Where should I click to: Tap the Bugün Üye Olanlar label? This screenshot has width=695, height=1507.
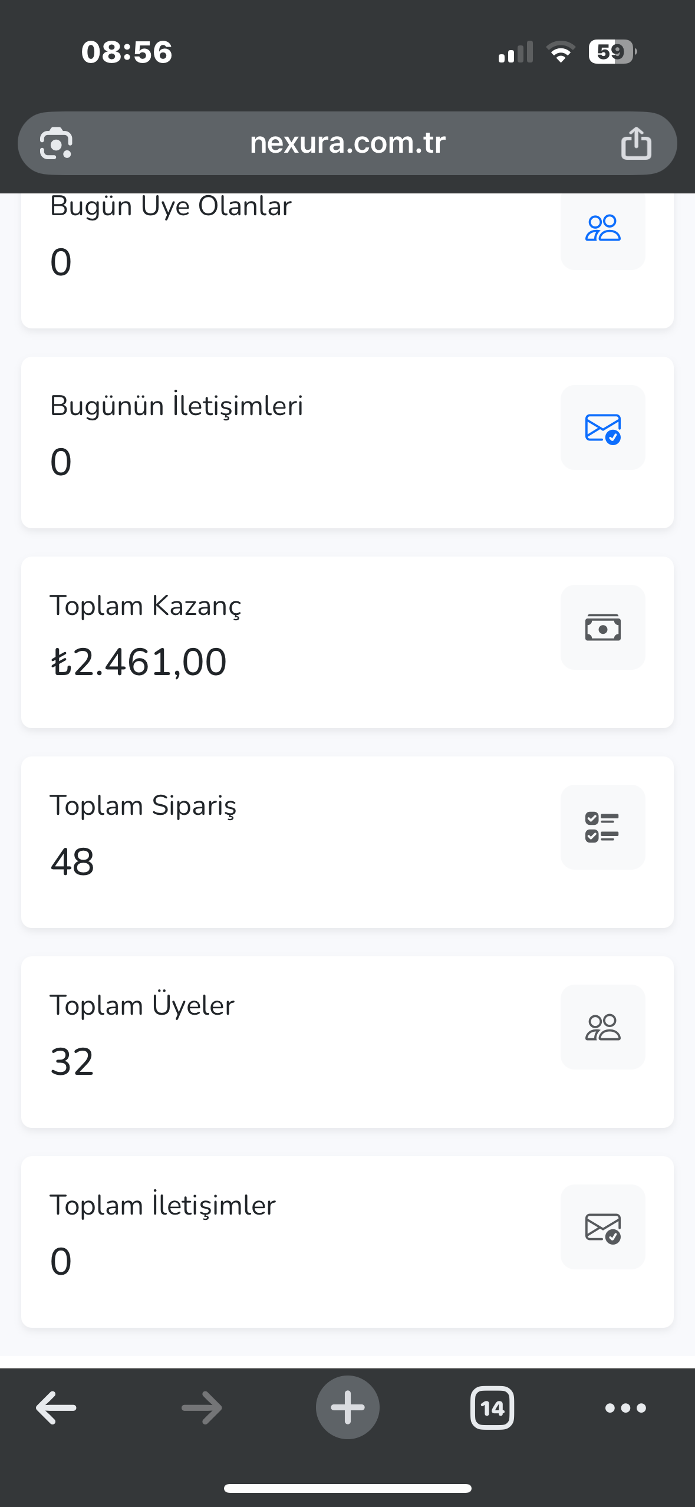tap(171, 208)
